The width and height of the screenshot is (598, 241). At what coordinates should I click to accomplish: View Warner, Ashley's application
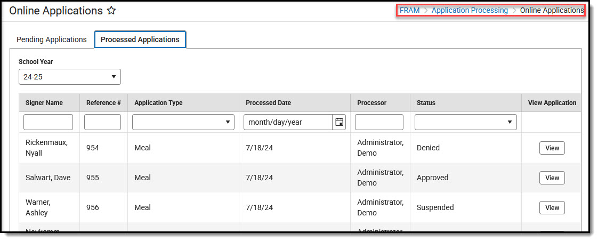(x=552, y=207)
